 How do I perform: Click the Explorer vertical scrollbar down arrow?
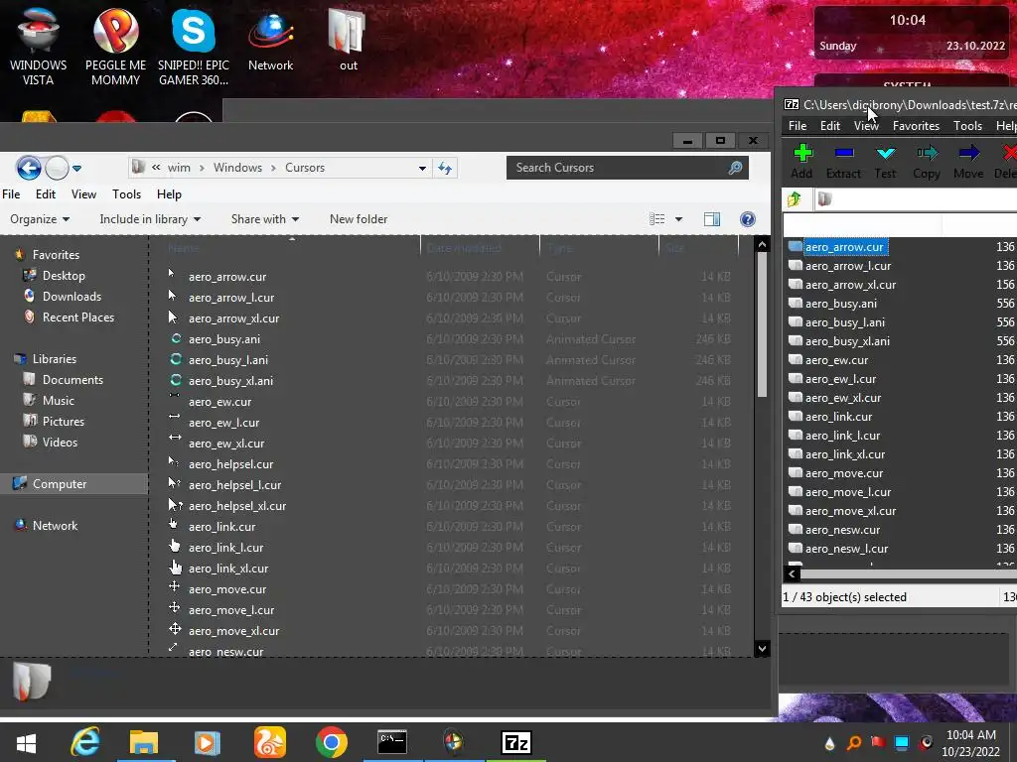pos(762,648)
